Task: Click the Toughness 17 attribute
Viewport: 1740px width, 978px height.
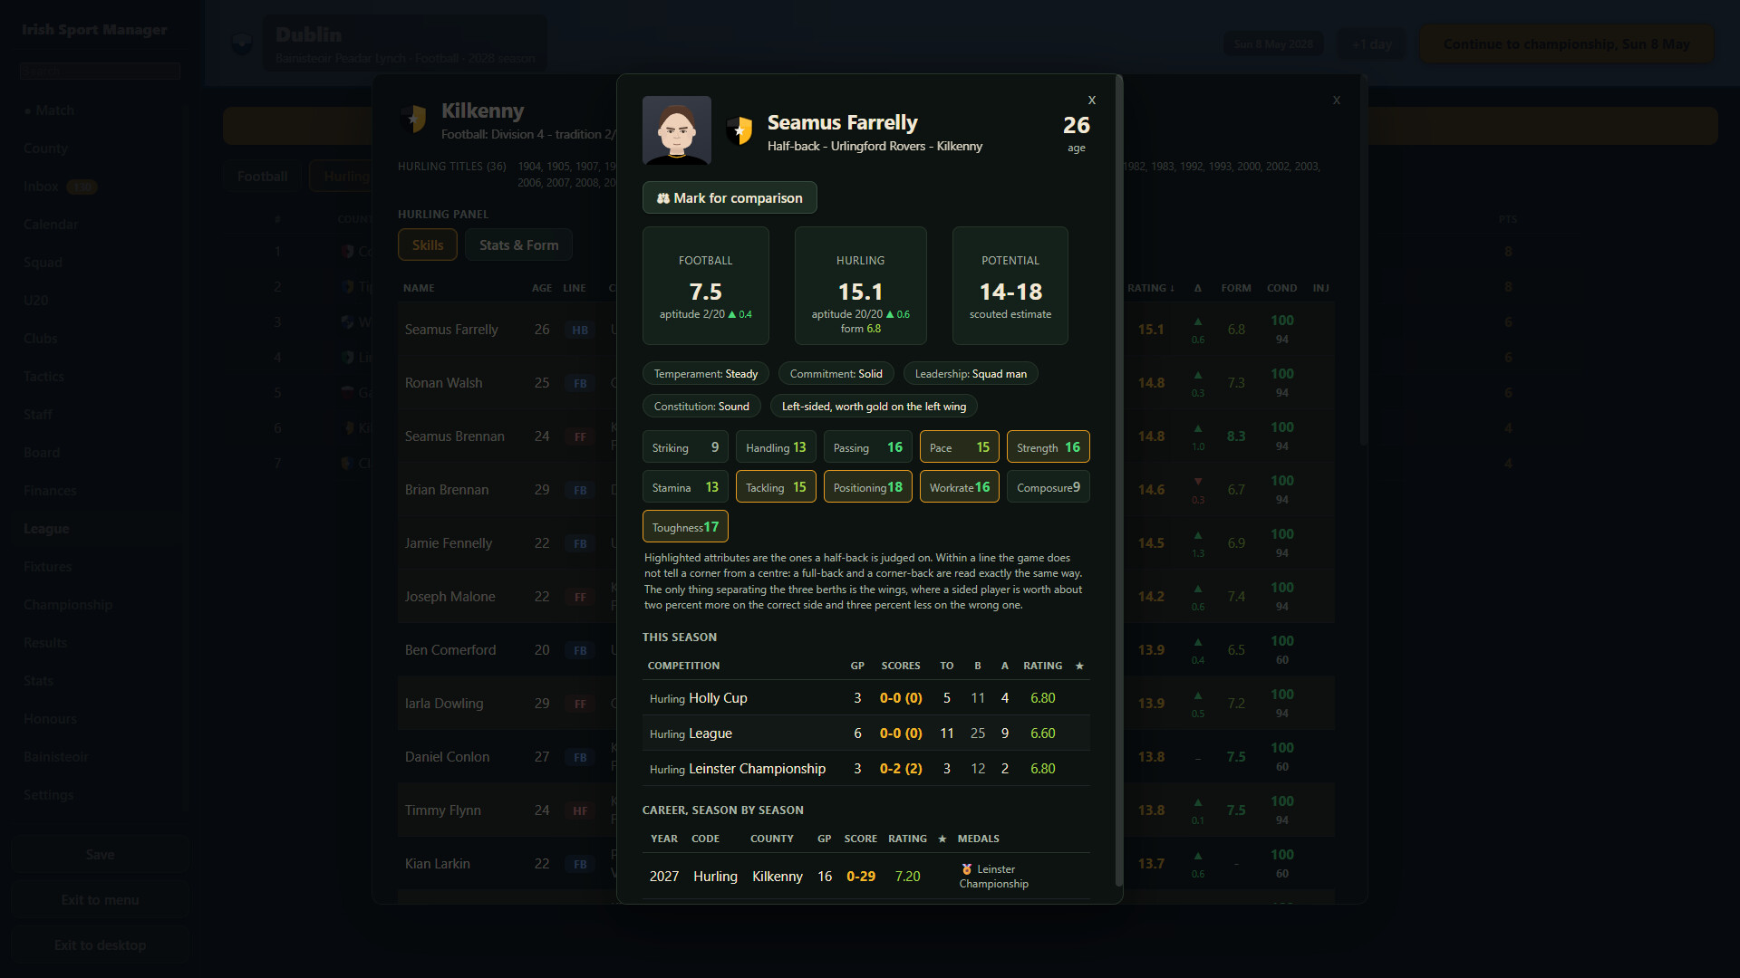Action: (685, 527)
